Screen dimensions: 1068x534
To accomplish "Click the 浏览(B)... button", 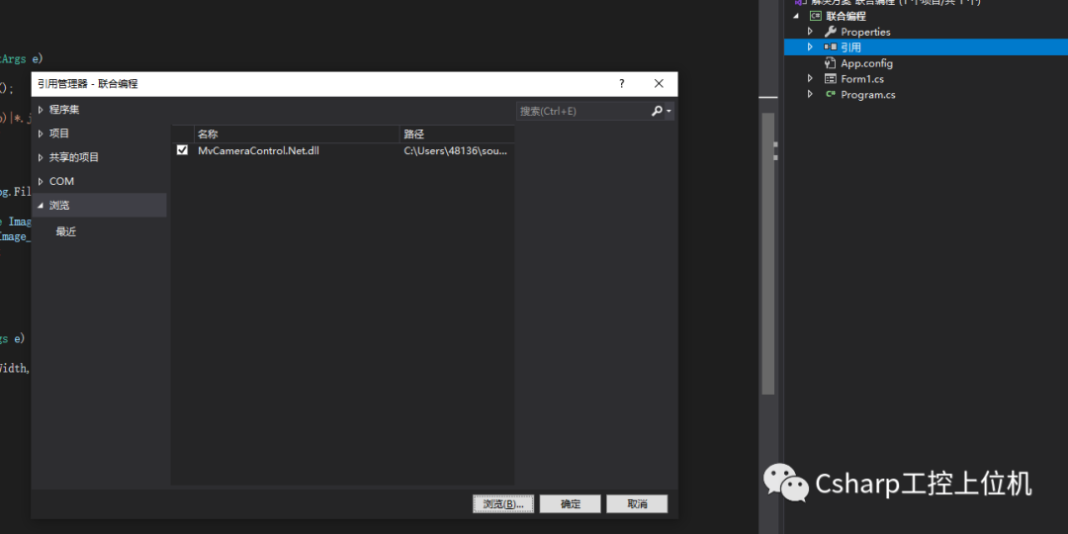I will coord(503,504).
